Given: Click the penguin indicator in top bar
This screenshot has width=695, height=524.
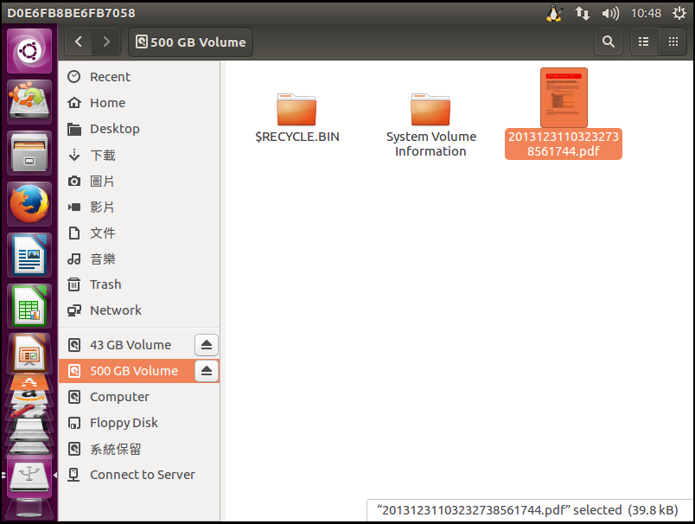Looking at the screenshot, I should tap(554, 13).
